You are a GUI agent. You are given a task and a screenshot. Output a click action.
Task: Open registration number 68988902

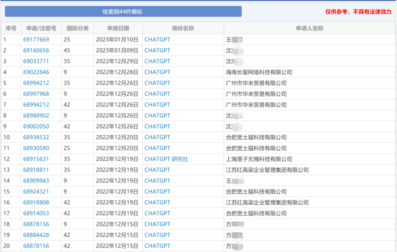[36, 116]
